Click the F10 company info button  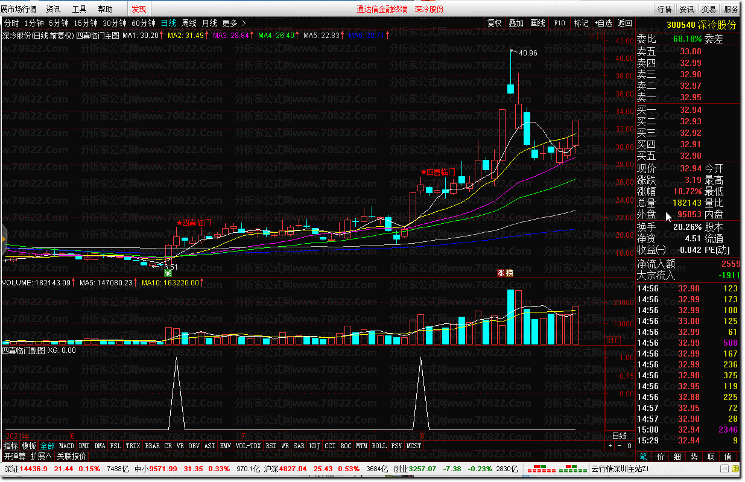click(x=559, y=23)
